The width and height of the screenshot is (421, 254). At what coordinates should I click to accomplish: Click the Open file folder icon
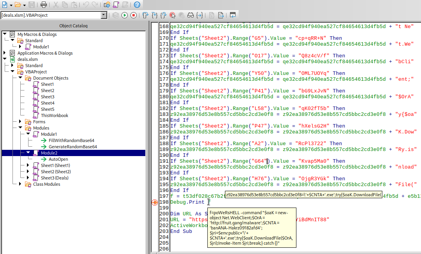pos(18,5)
